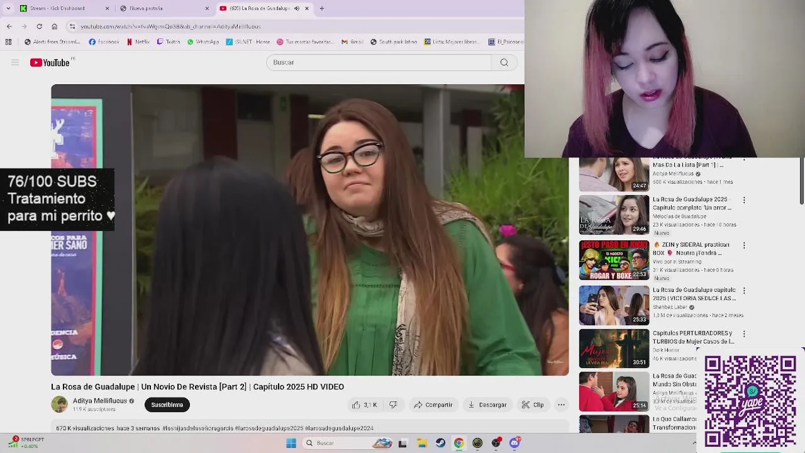The image size is (805, 453).
Task: Open more actions ellipsis under video
Action: 561,405
